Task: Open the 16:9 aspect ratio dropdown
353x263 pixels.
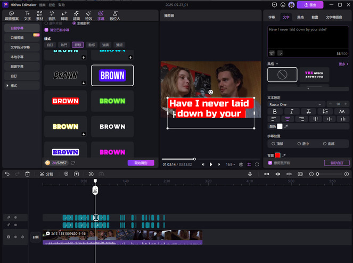Action: 231,165
